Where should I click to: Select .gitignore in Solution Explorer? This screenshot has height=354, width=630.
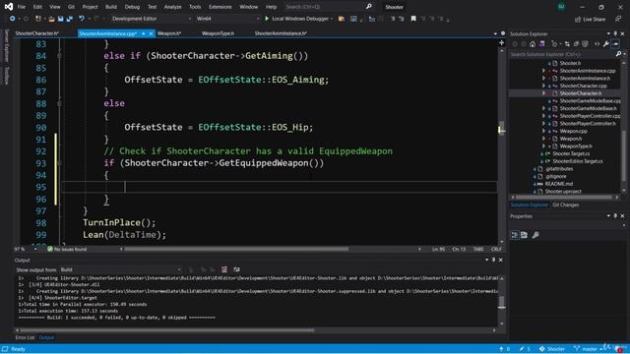(556, 176)
